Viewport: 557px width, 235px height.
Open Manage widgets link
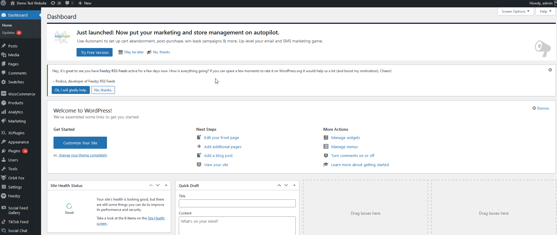(x=345, y=138)
